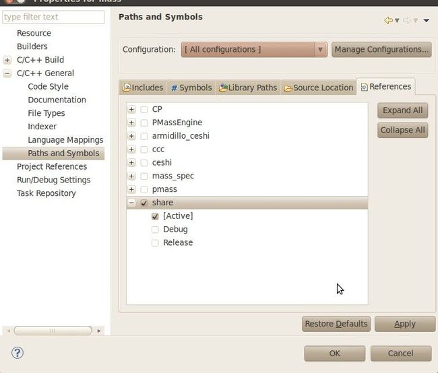Select the share row label
438x373 pixels.
click(162, 203)
